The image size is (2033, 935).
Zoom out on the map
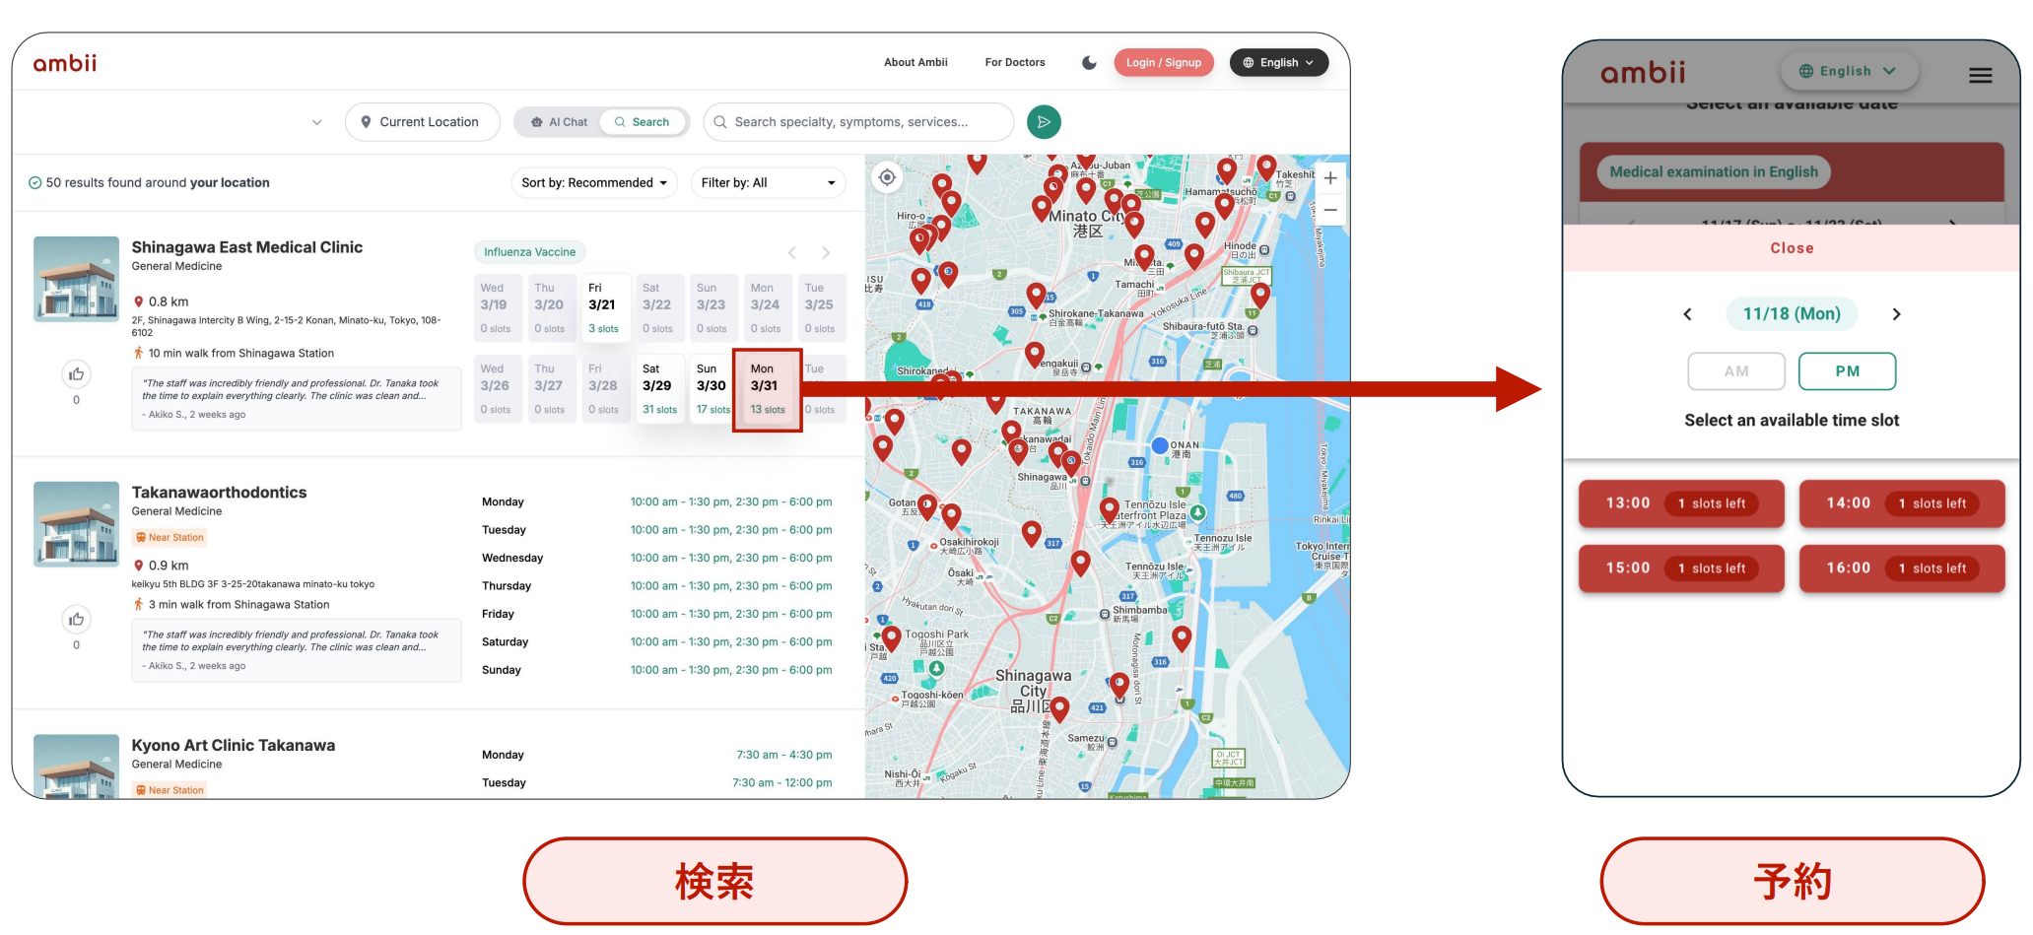(x=1329, y=210)
